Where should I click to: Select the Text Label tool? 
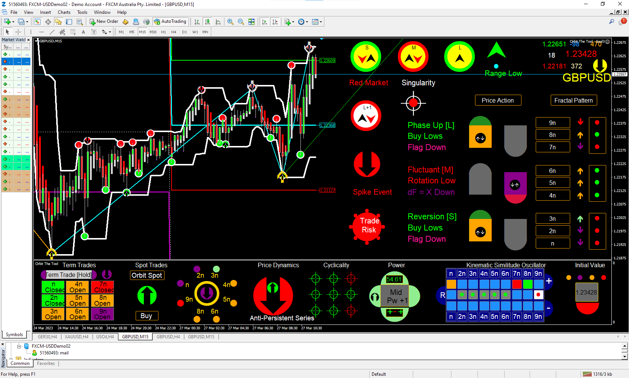[x=94, y=32]
